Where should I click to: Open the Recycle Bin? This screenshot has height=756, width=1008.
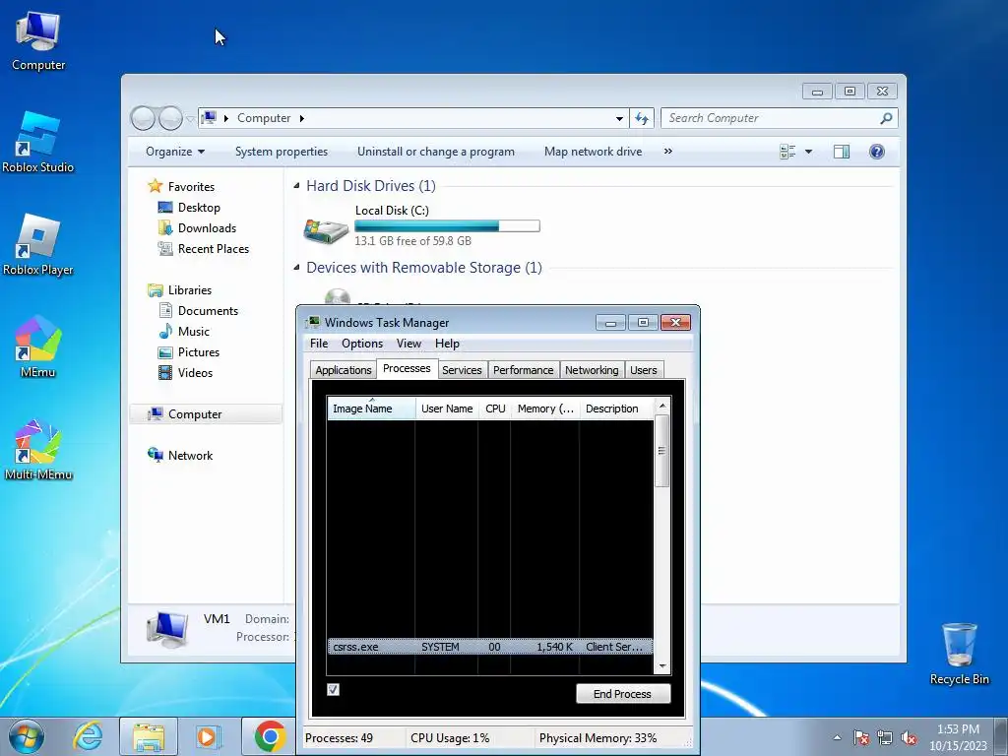pos(959,654)
